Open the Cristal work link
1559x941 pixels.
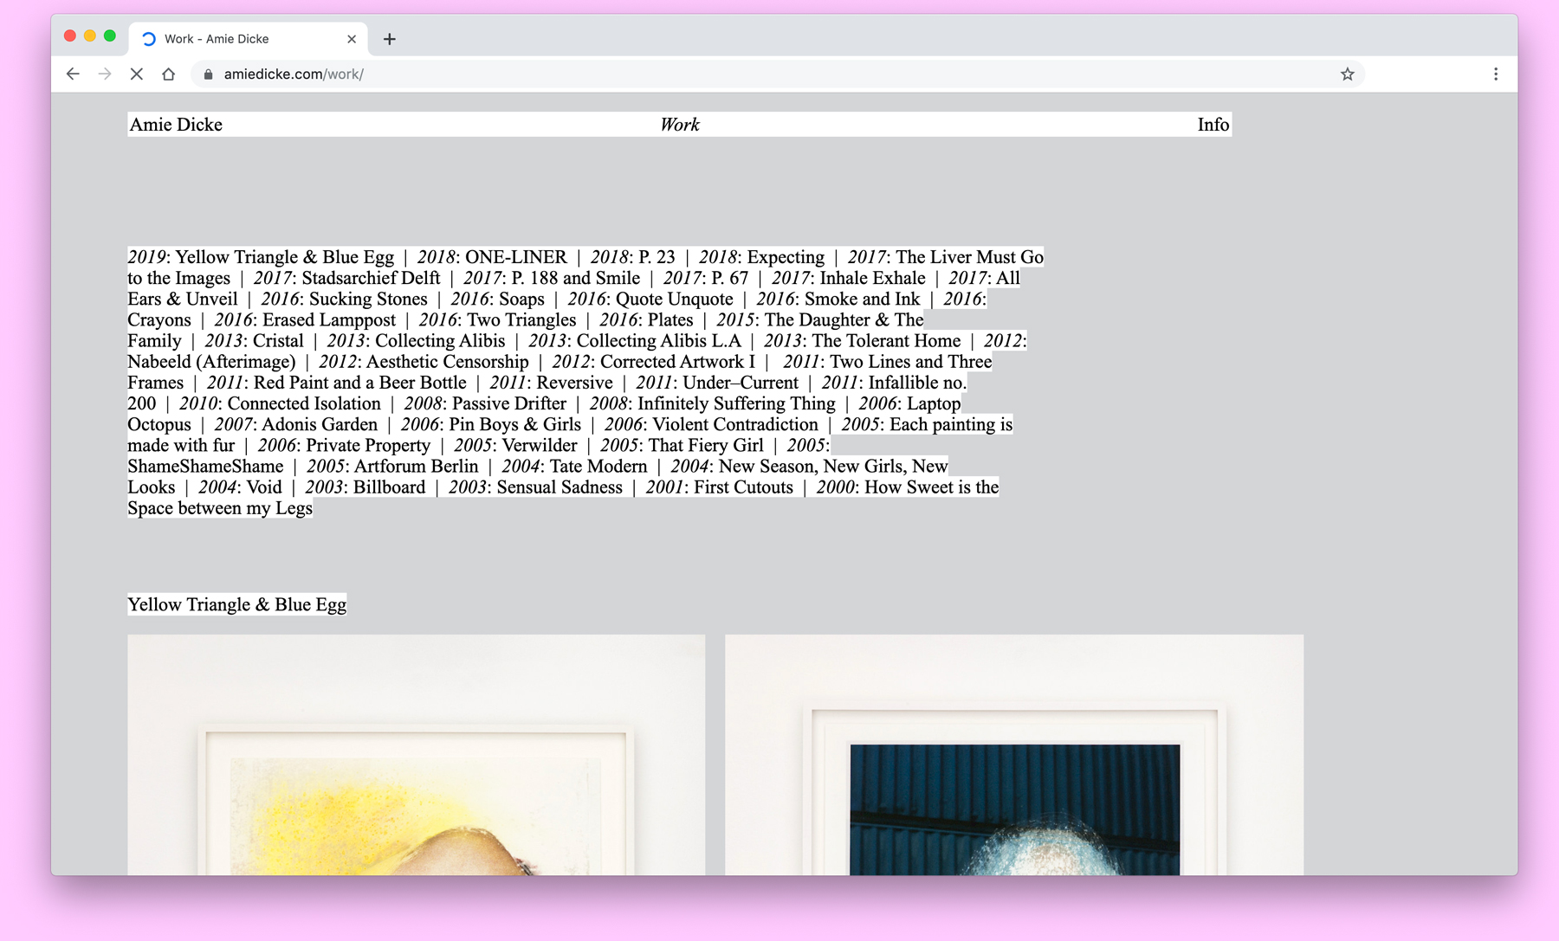click(x=278, y=340)
